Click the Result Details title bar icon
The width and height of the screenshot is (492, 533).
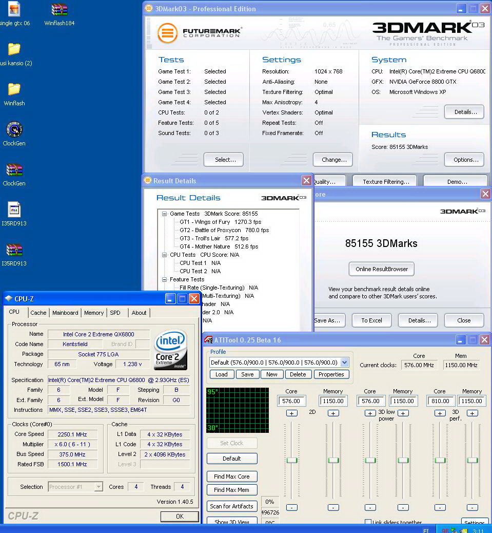[x=148, y=181]
